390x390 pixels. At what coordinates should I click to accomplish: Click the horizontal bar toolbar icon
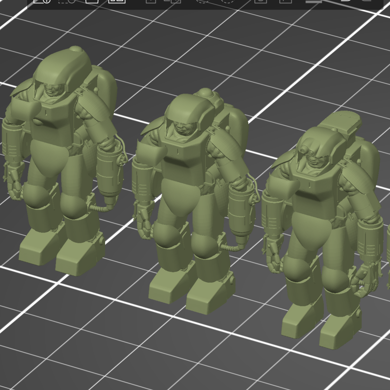[x=313, y=2]
